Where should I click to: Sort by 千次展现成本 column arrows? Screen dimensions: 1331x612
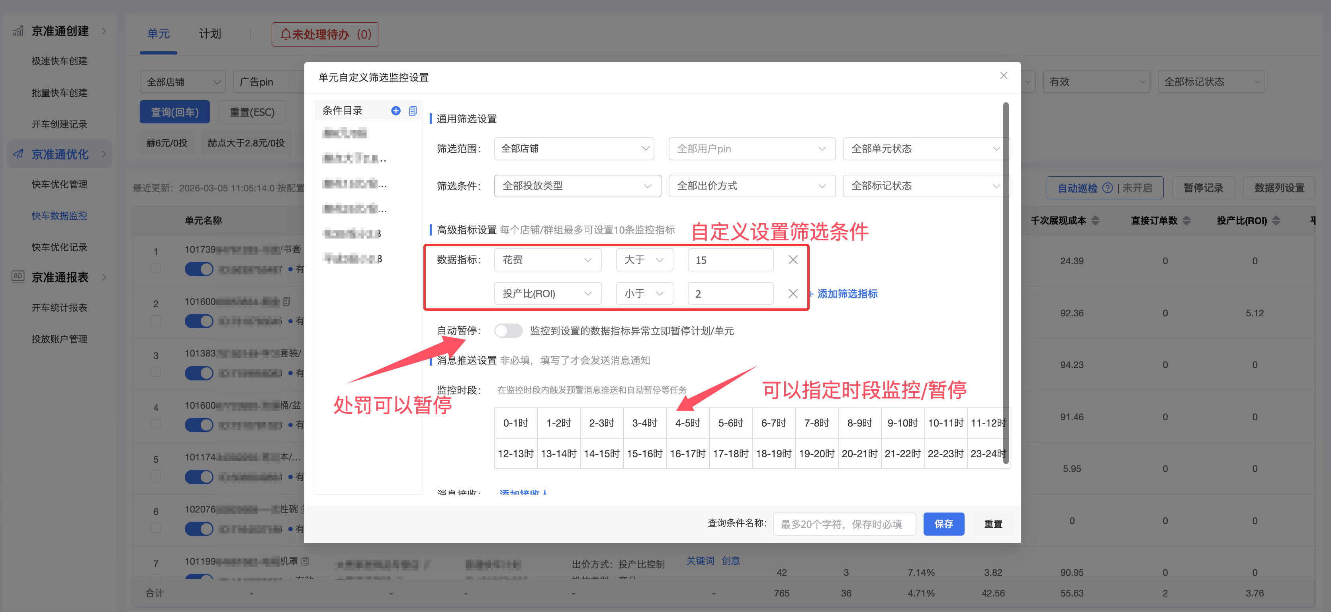[1095, 220]
